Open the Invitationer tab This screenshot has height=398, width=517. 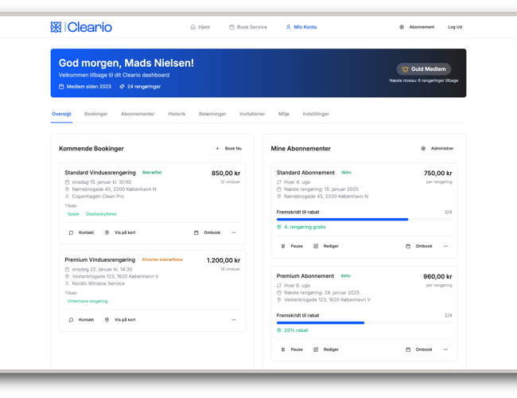252,114
